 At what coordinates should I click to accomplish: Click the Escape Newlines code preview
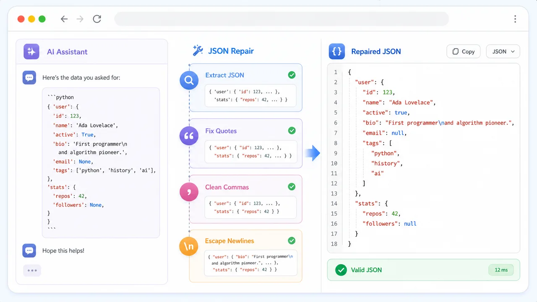250,263
